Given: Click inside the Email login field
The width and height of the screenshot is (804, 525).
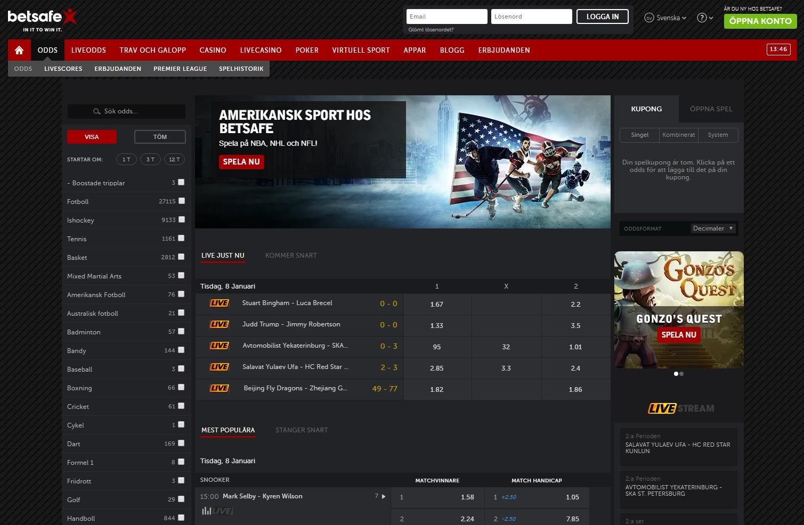Looking at the screenshot, I should 446,16.
